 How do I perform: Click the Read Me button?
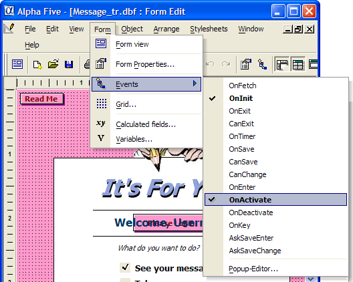tap(41, 99)
